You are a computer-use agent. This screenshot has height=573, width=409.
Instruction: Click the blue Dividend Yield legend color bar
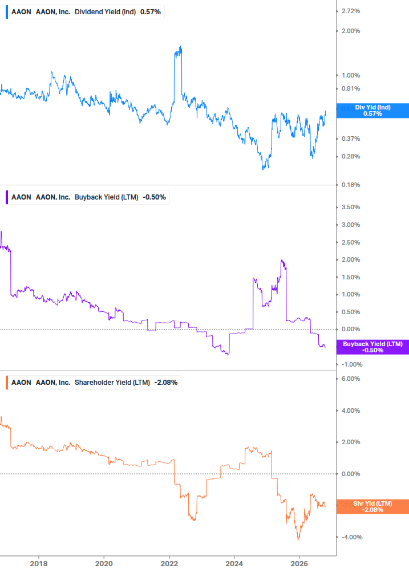(7, 12)
